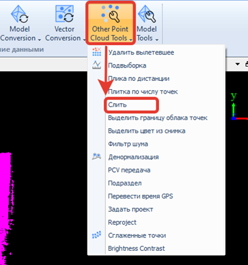The width and height of the screenshot is (248, 265).
Task: Select the Задать проект menu item
Action: pyautogui.click(x=156, y=209)
